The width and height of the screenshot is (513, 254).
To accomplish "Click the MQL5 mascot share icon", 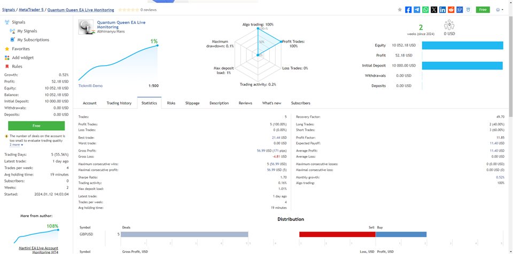I will (468, 10).
